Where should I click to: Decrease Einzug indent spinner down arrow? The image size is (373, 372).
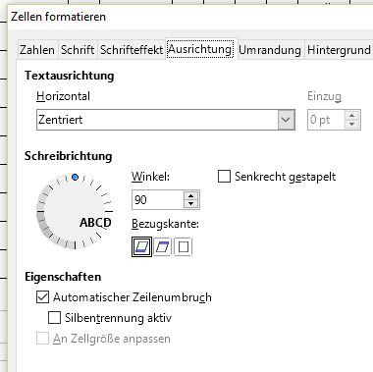(x=352, y=124)
